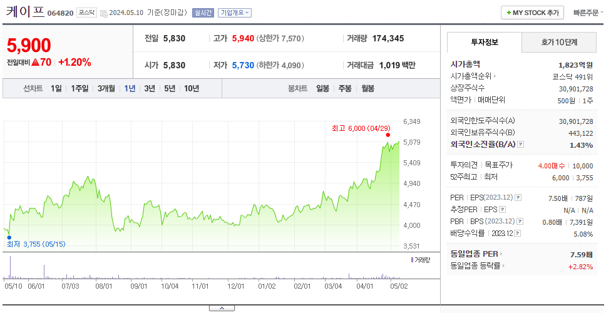Screen dimensions: 606x313
Task: Click the 시가총액순위 link
Action: click(x=471, y=76)
